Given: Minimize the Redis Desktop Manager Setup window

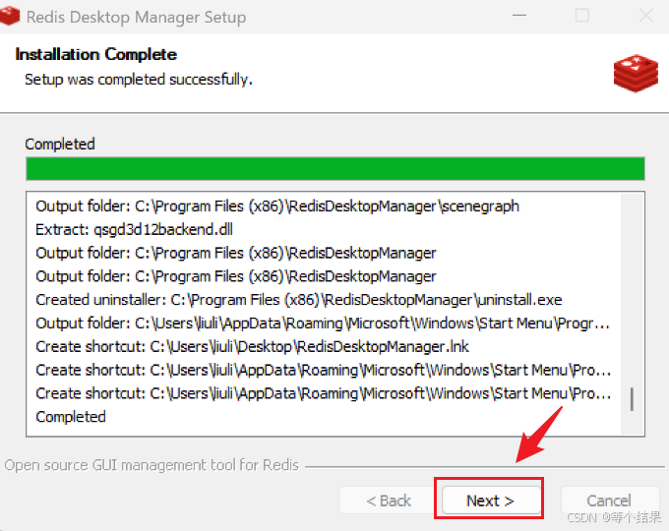Looking at the screenshot, I should click(519, 16).
